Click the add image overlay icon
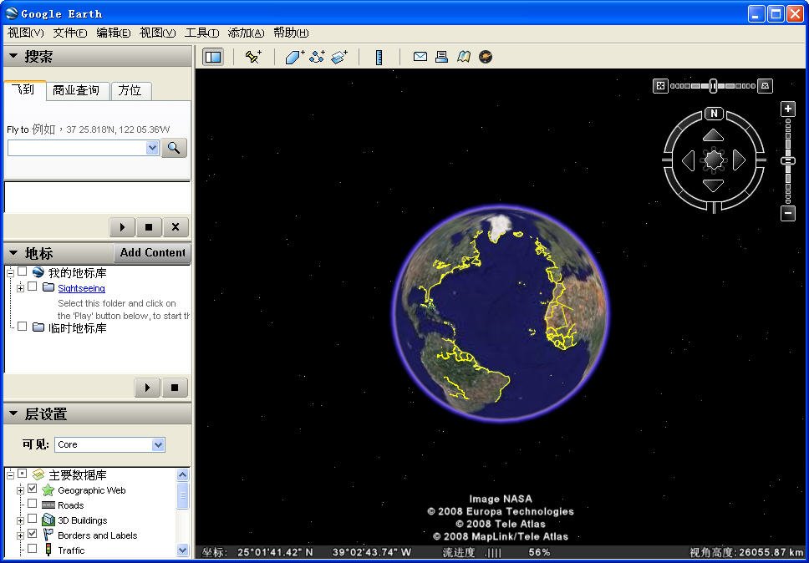Image resolution: width=809 pixels, height=563 pixels. [339, 57]
